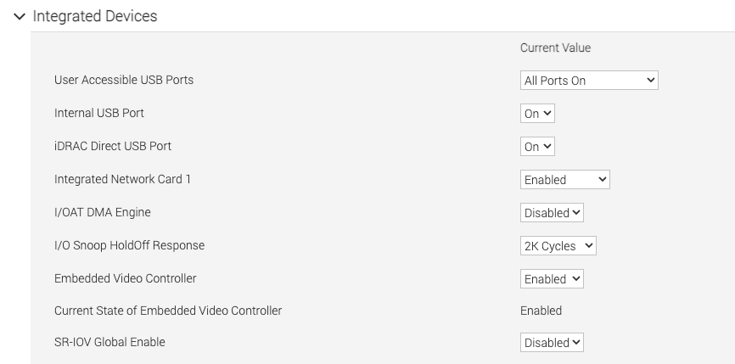735x364 pixels.
Task: Open the iDRAC Direct USB Port dropdown
Action: (x=537, y=147)
